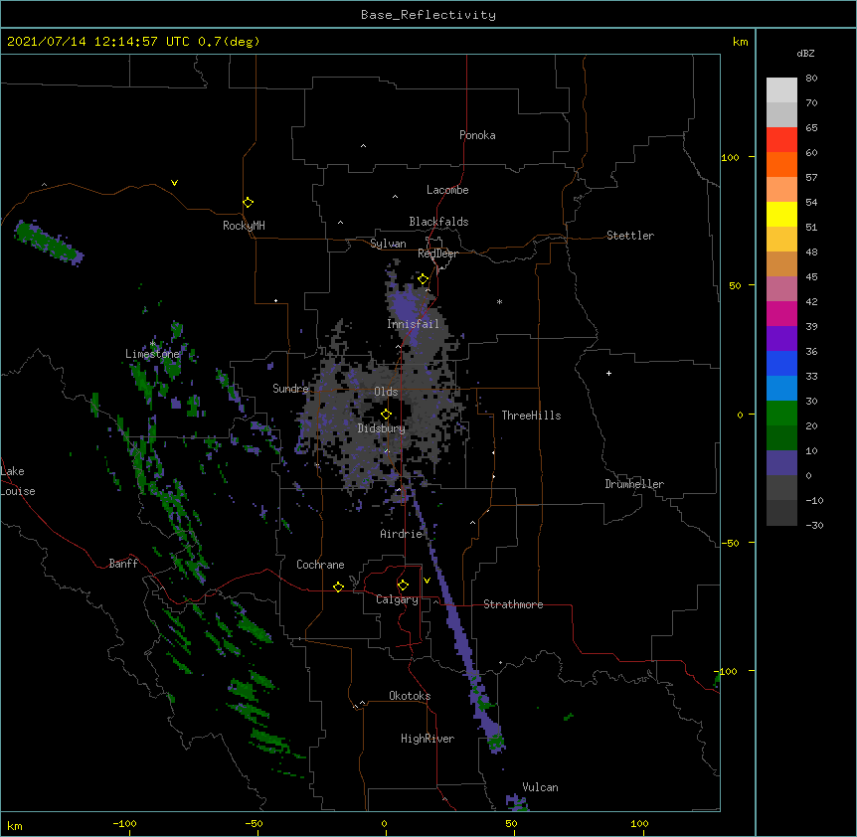
Task: Click the Ponoka city label
Action: (477, 135)
